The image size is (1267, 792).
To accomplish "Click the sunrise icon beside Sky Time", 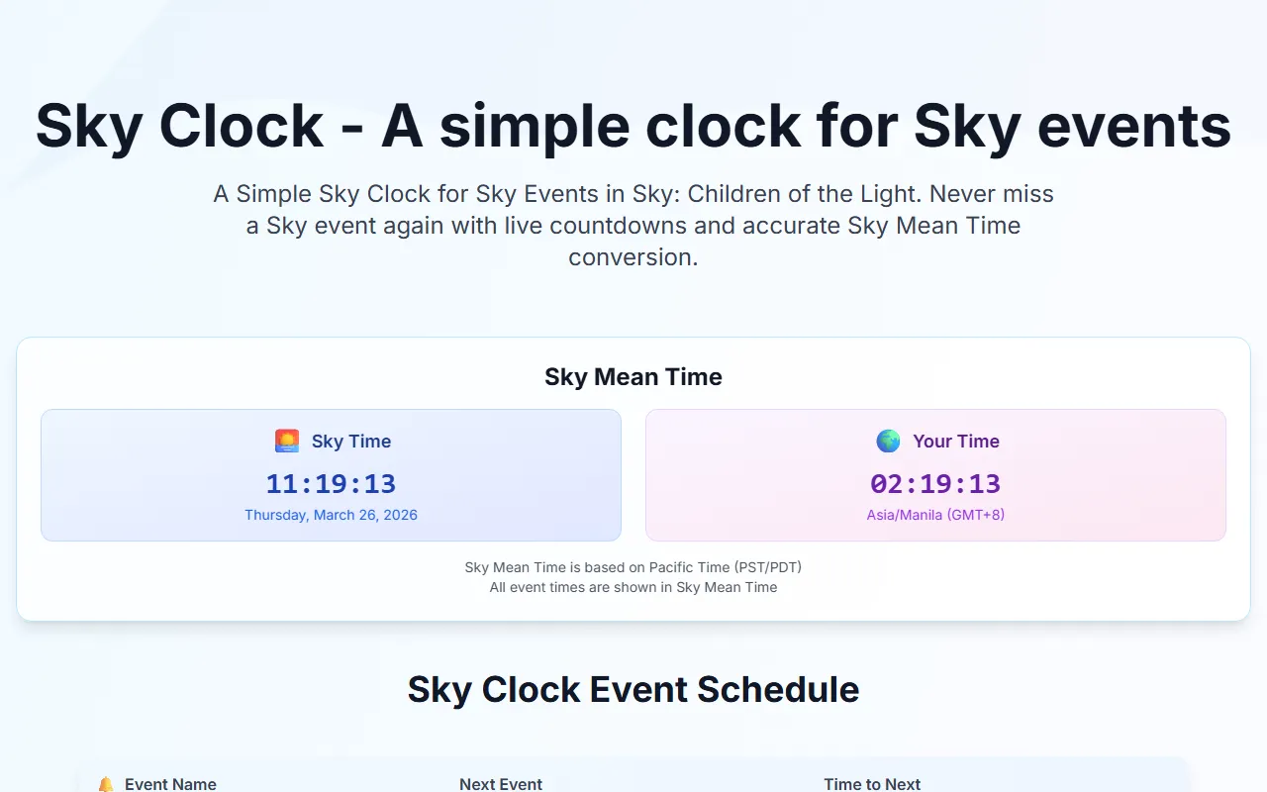I will coord(287,442).
